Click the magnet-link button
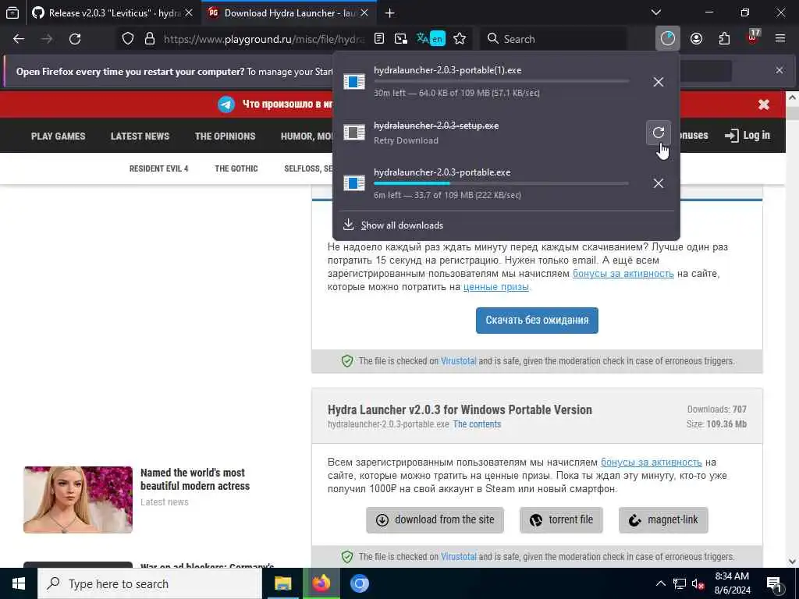The image size is (799, 599). (x=663, y=520)
